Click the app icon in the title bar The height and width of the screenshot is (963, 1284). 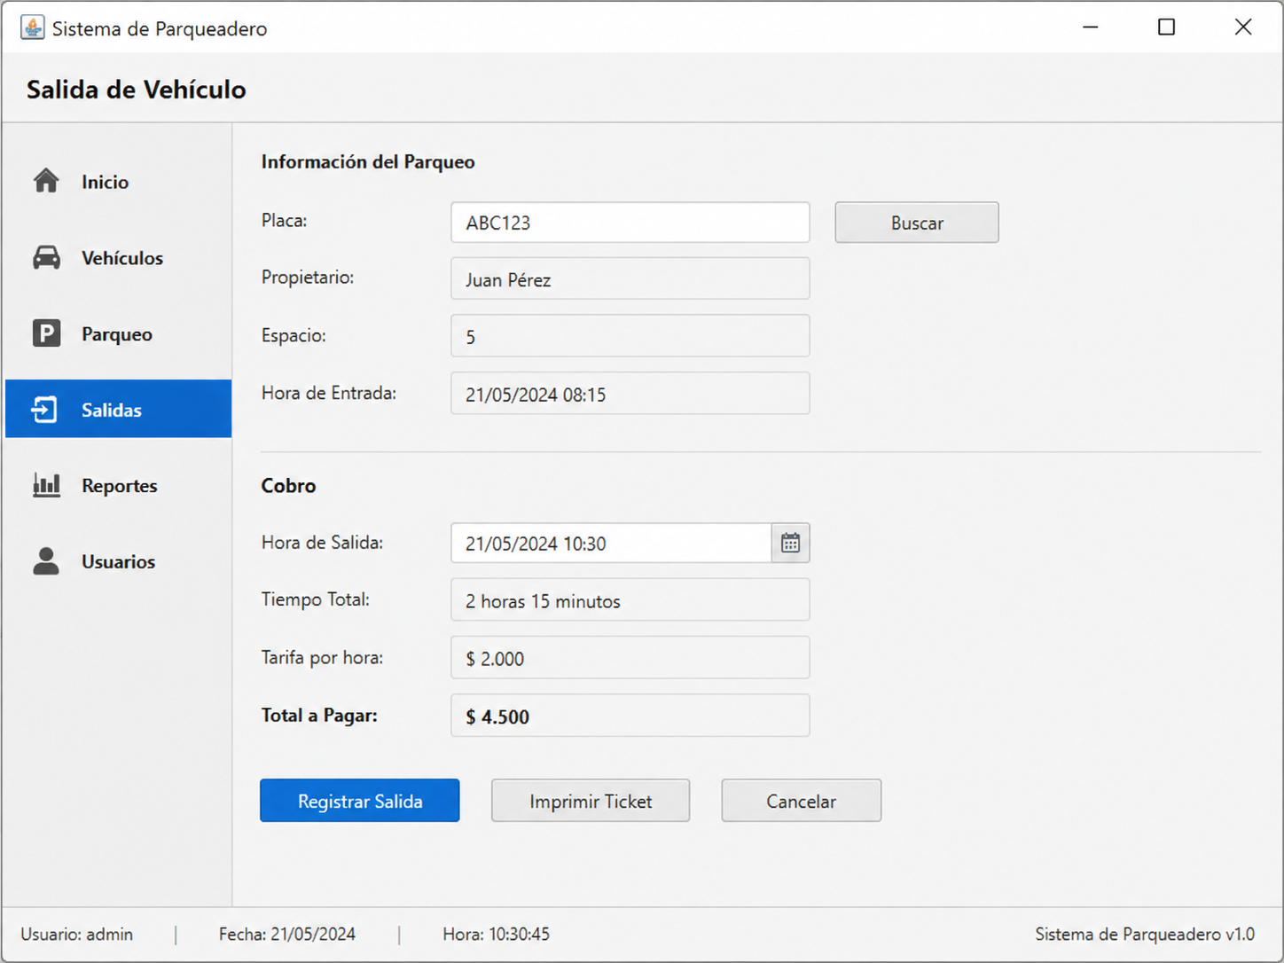point(33,27)
